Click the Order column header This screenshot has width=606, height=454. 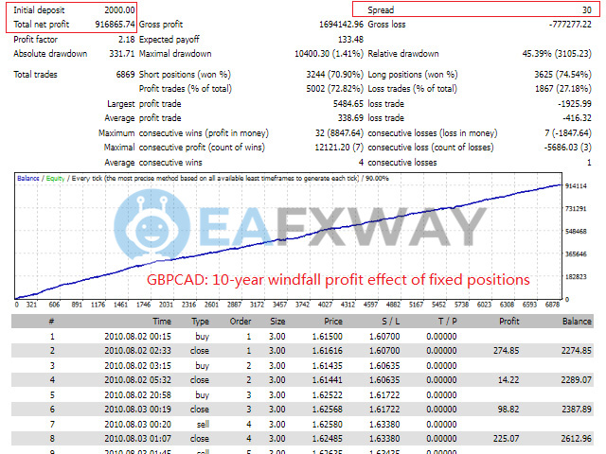(241, 322)
